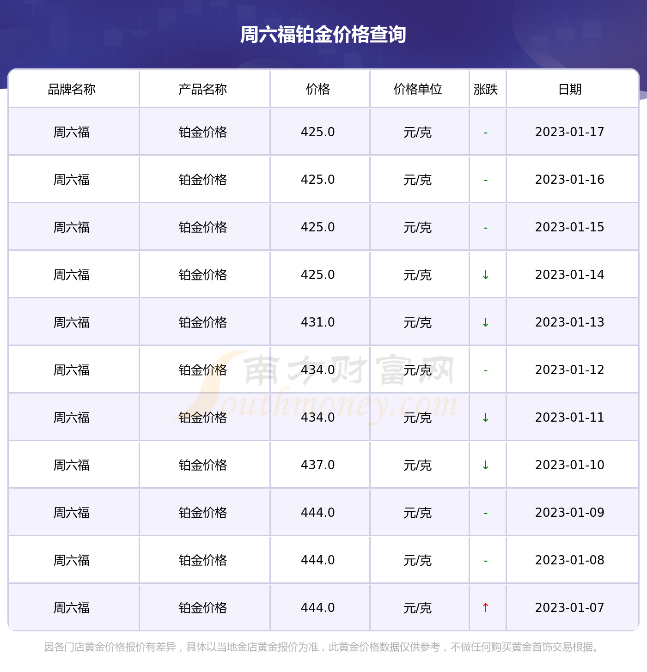Image resolution: width=647 pixels, height=672 pixels.
Task: Click 周六福 in the 2023-01-13 row
Action: click(x=72, y=322)
